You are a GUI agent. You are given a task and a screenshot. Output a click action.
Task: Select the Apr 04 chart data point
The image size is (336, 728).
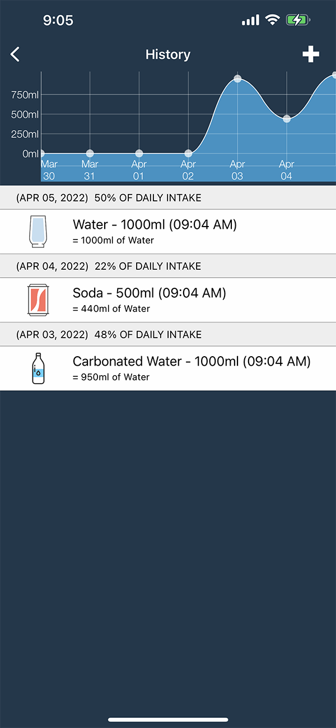[x=287, y=119]
